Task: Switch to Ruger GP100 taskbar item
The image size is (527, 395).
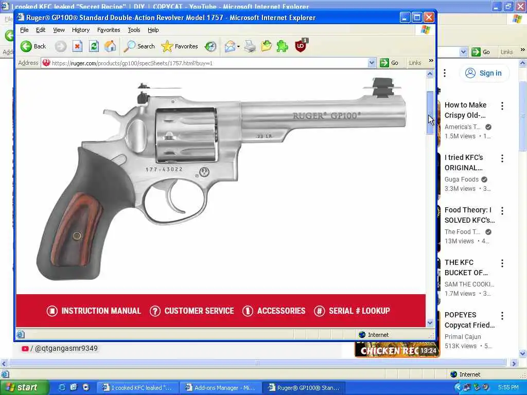Action: pyautogui.click(x=304, y=388)
